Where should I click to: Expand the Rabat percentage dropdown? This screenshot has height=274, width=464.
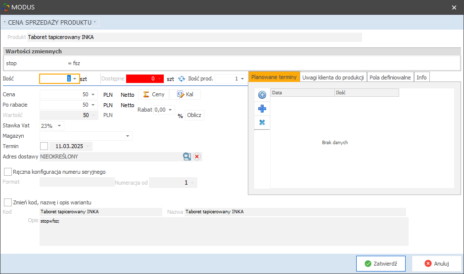pos(171,110)
